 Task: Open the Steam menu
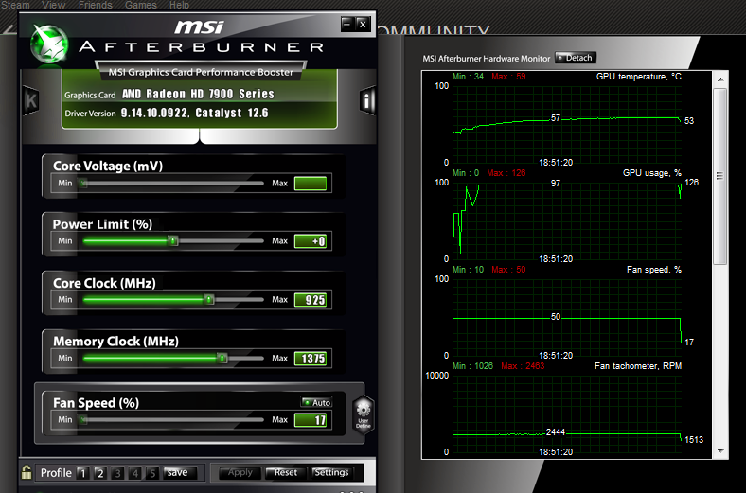click(15, 5)
